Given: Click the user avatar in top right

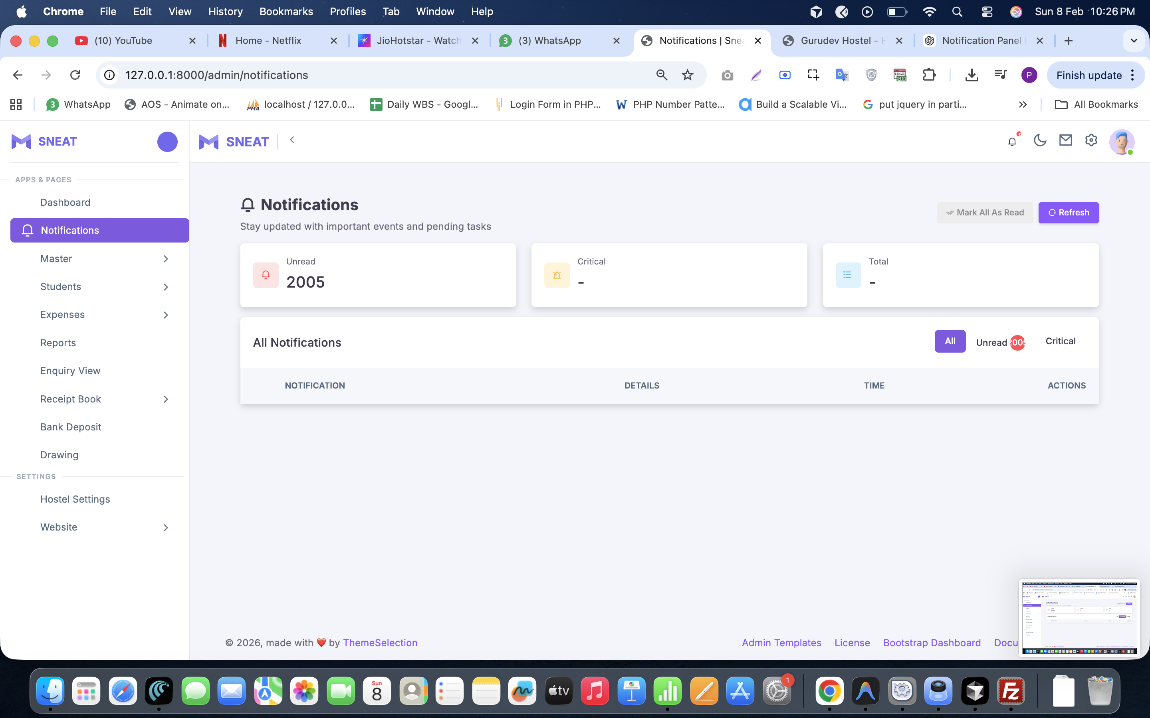Looking at the screenshot, I should click(1122, 142).
